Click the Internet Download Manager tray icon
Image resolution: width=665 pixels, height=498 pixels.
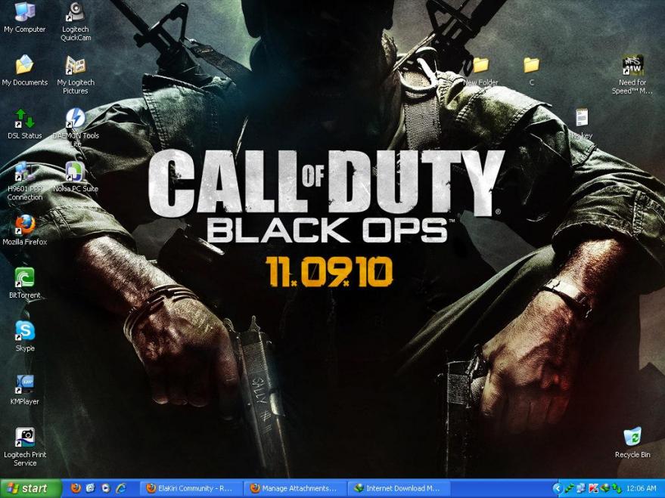pyautogui.click(x=605, y=488)
